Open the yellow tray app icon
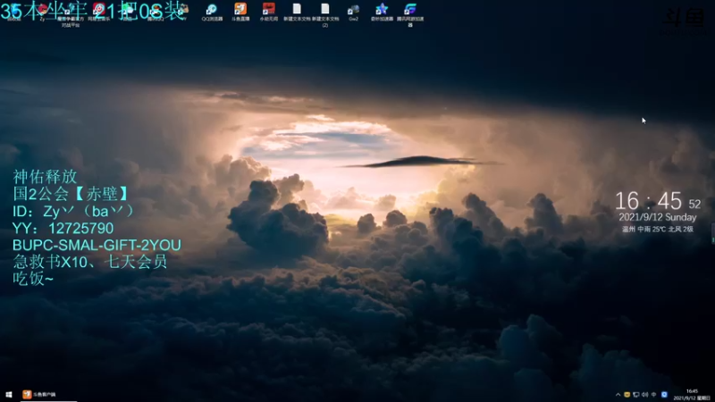Image resolution: width=715 pixels, height=402 pixels. pos(627,395)
